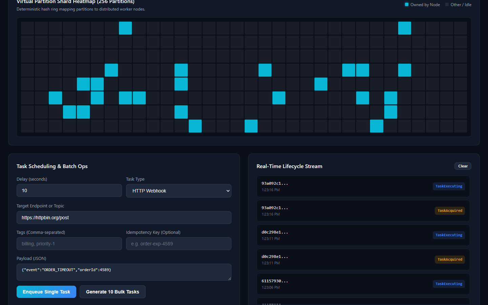Select TaskAcquired badge for d0c298e1

[x=450, y=260]
